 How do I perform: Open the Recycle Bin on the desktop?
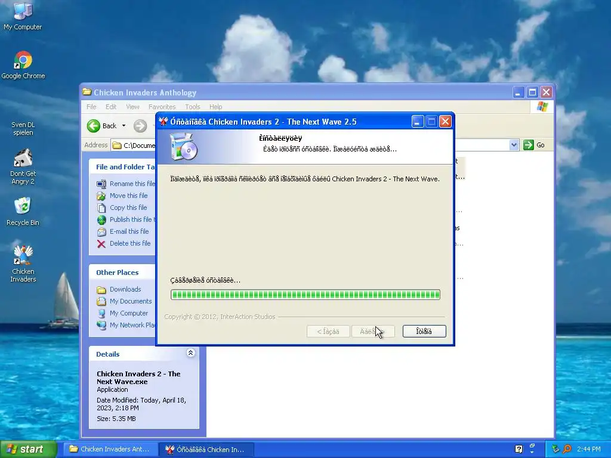23,212
